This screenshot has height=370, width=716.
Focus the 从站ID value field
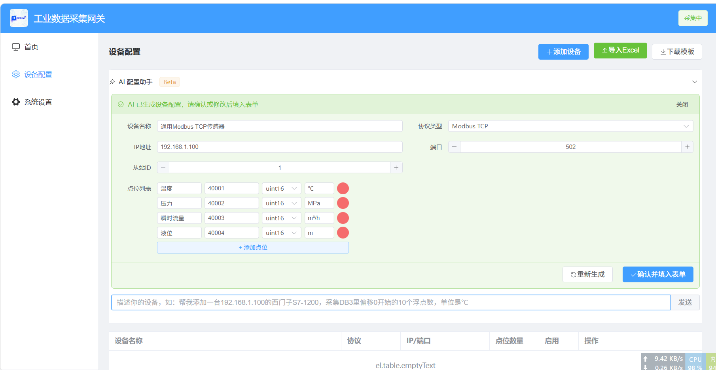pyautogui.click(x=280, y=168)
